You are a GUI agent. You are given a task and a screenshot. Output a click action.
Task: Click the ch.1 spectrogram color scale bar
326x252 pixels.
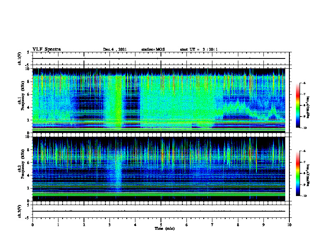[x=298, y=105]
